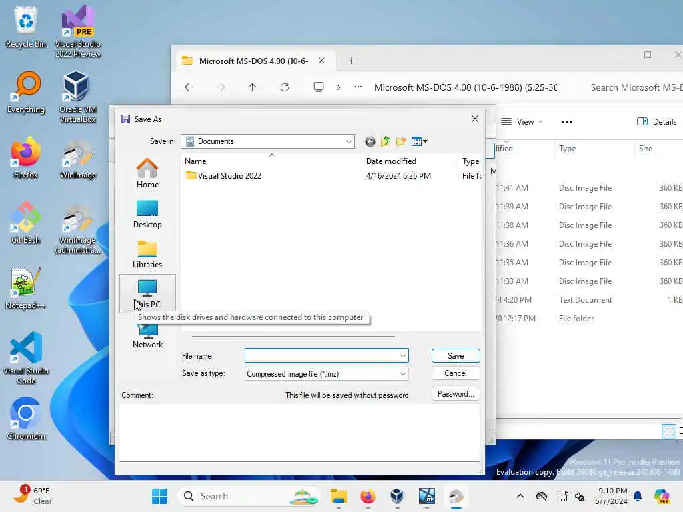683x512 pixels.
Task: Click the horizontal scrollbar in Save As list
Action: click(293, 337)
